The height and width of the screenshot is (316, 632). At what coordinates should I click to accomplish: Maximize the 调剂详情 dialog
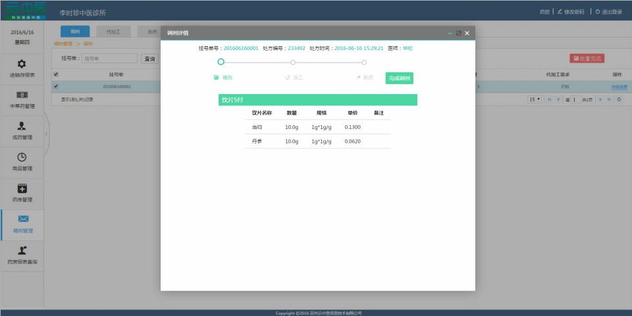coord(458,33)
